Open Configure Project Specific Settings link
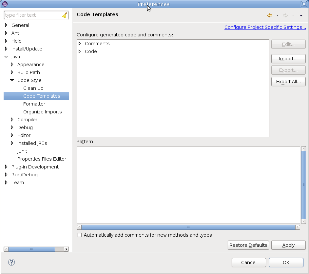The height and width of the screenshot is (274, 309). click(265, 27)
